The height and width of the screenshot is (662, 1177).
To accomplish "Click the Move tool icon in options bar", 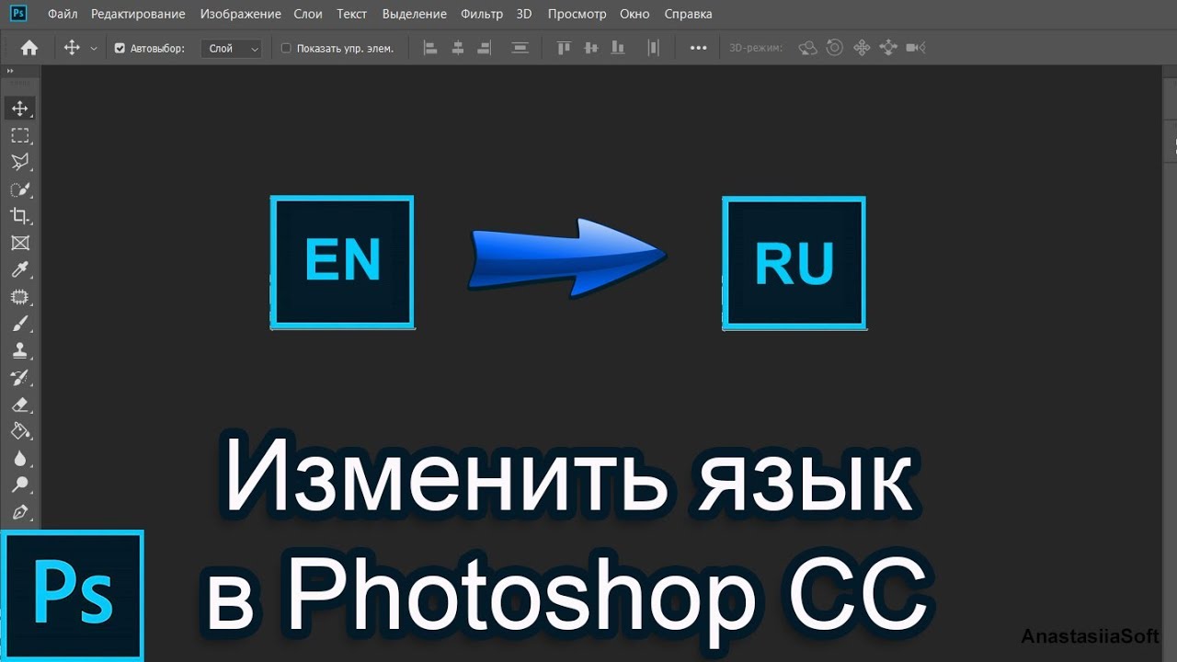I will pyautogui.click(x=72, y=48).
